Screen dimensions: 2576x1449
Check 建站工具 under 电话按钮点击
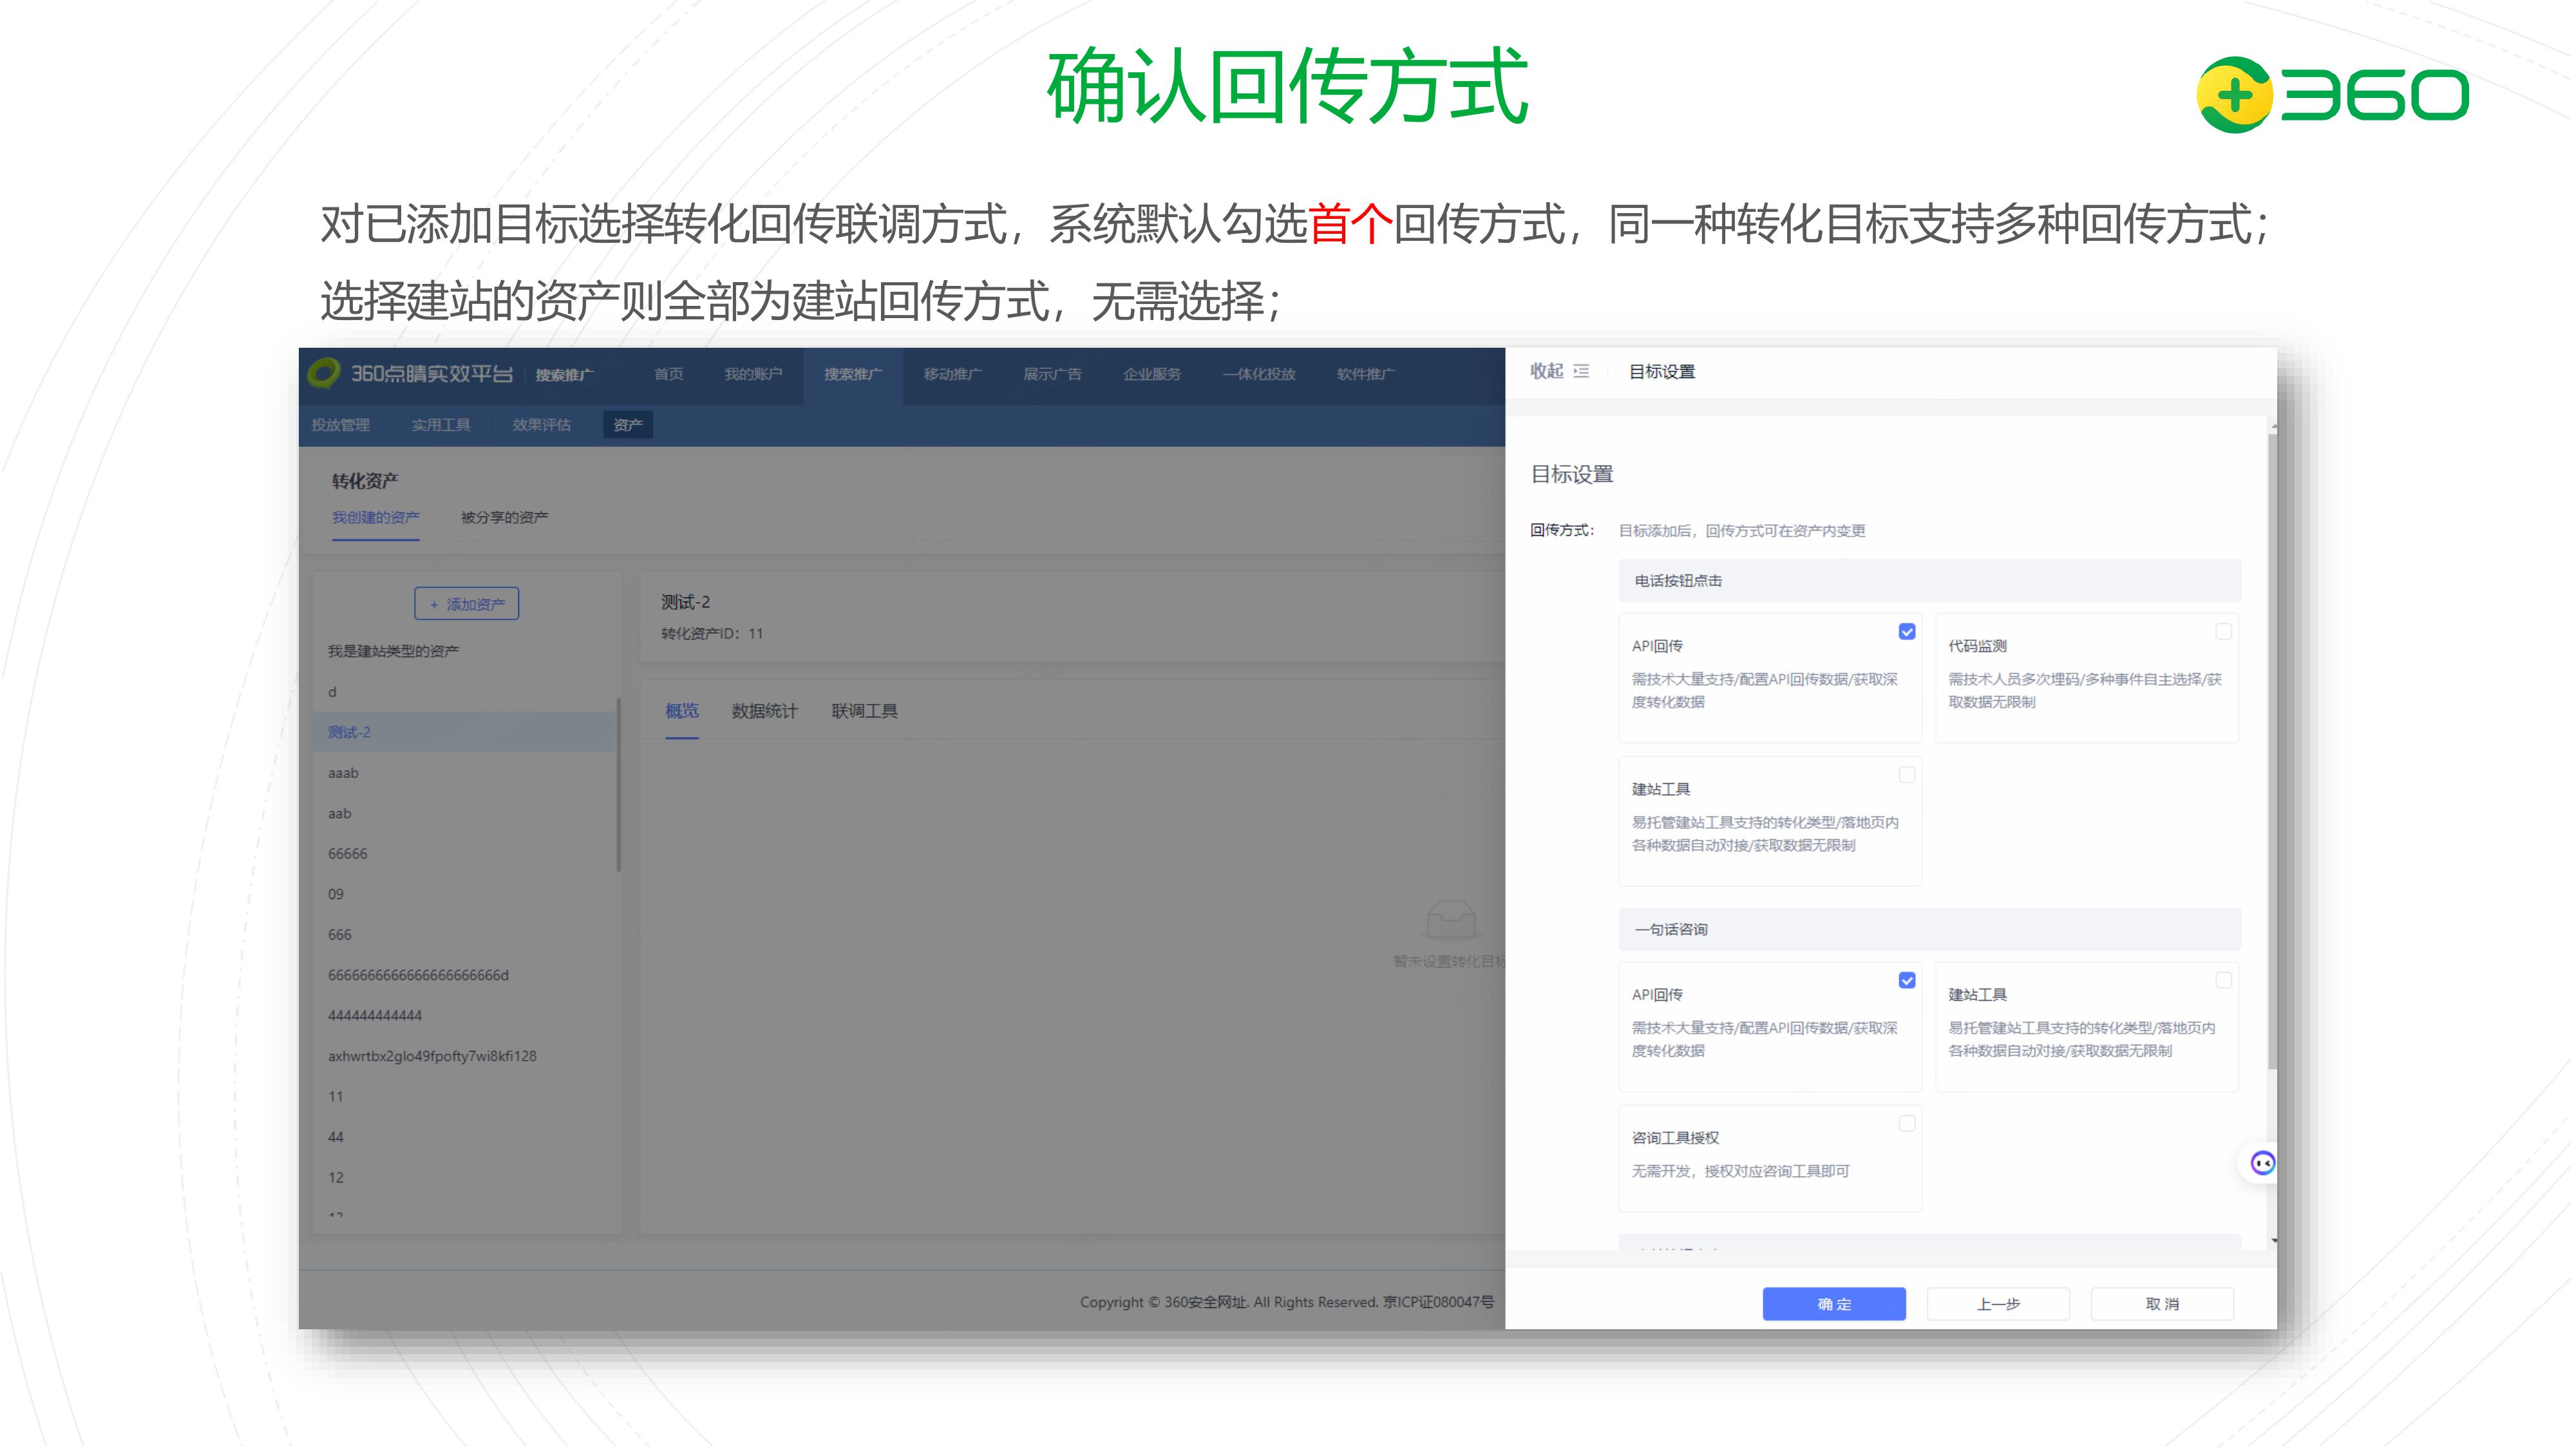point(1907,775)
